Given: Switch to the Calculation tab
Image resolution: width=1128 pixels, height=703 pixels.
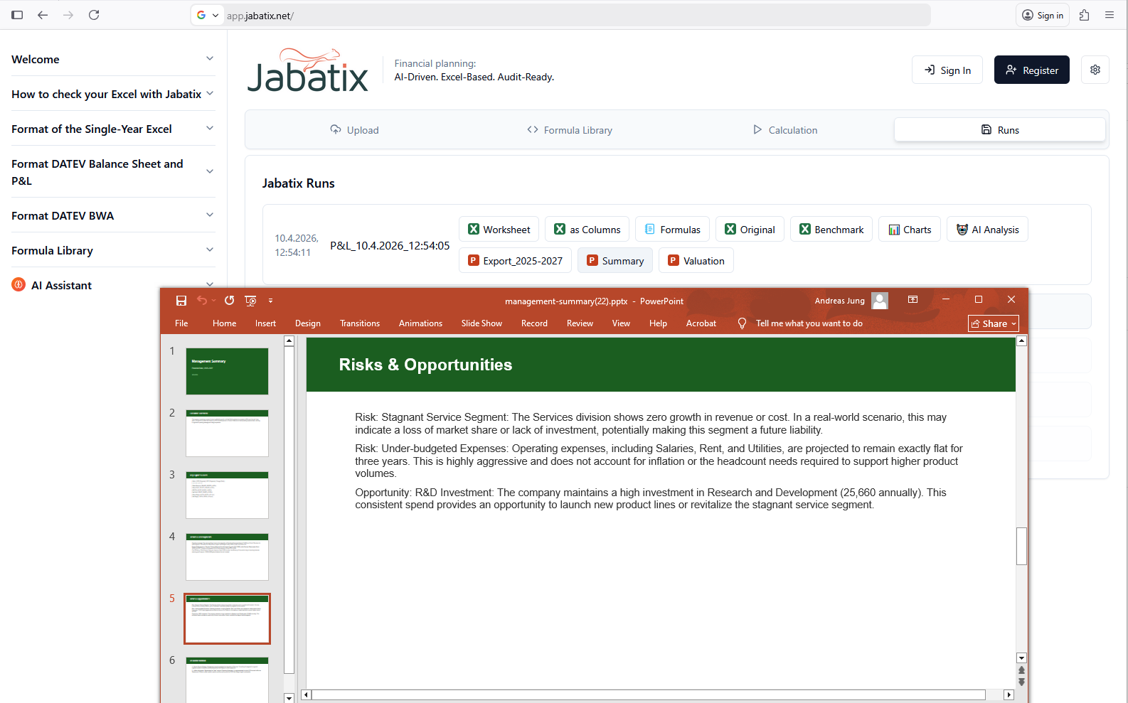Looking at the screenshot, I should 785,130.
